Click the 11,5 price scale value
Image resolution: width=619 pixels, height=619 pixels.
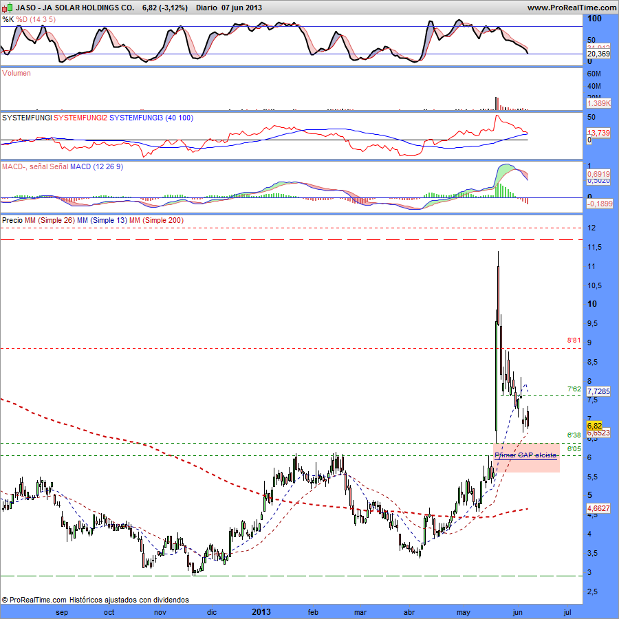(594, 247)
